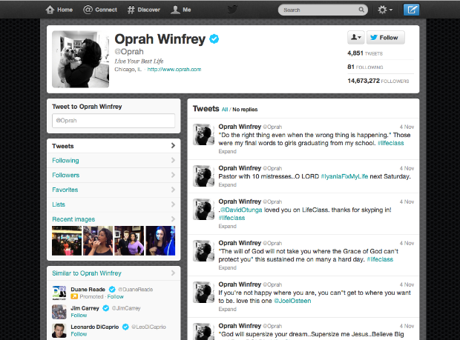
Task: Follow Leonardo DiCaprio
Action: (79, 334)
